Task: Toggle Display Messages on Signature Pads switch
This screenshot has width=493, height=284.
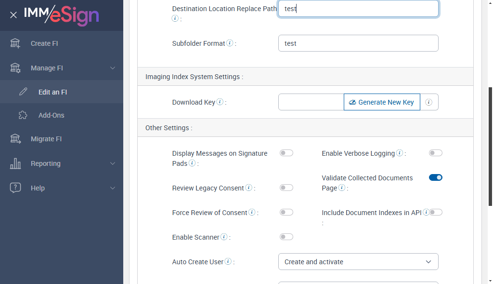Action: pos(286,153)
